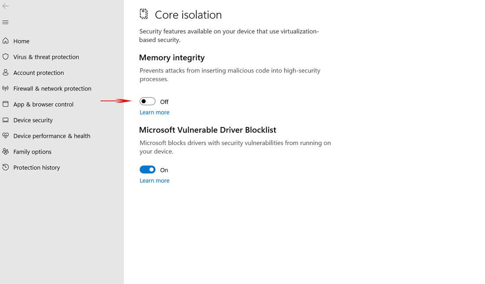This screenshot has width=485, height=284.
Task: Click the Device security laptop icon
Action: [6, 120]
